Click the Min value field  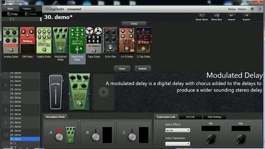[x=211, y=128]
